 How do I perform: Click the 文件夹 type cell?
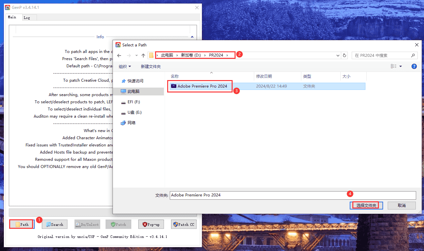[309, 86]
